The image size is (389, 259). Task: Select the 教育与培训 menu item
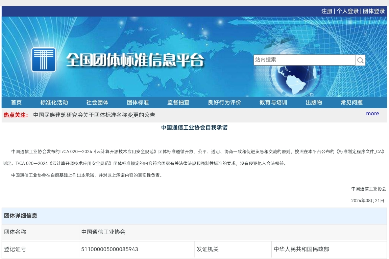point(273,102)
